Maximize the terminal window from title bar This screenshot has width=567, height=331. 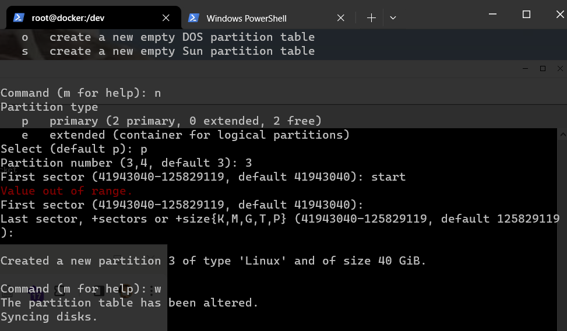click(x=526, y=15)
